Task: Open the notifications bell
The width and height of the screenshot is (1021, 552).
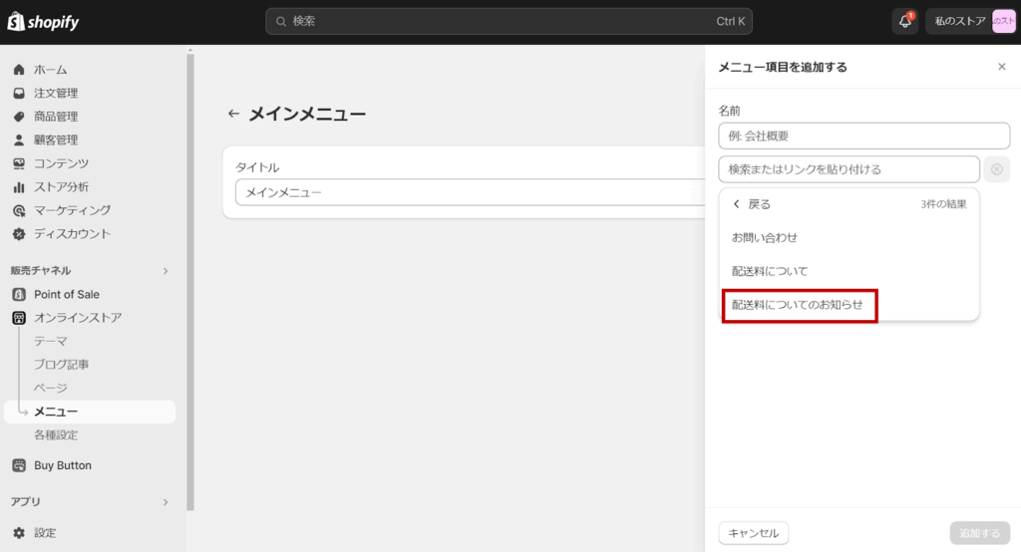Action: (905, 21)
